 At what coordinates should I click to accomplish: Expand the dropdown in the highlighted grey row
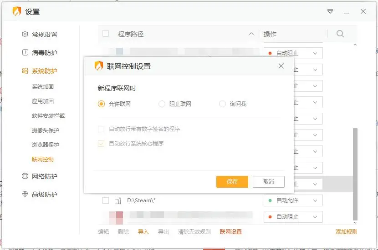315,184
